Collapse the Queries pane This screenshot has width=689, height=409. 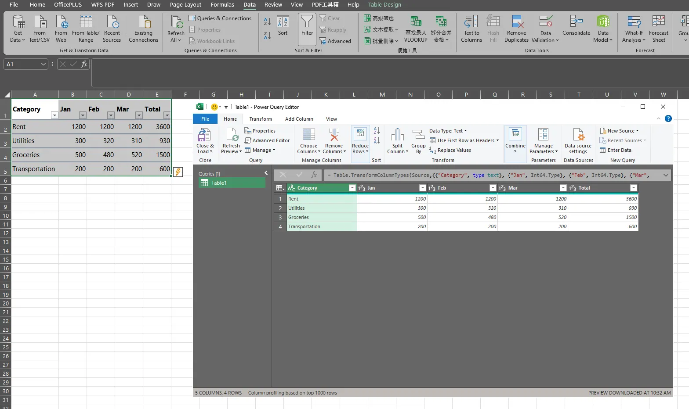pyautogui.click(x=266, y=173)
